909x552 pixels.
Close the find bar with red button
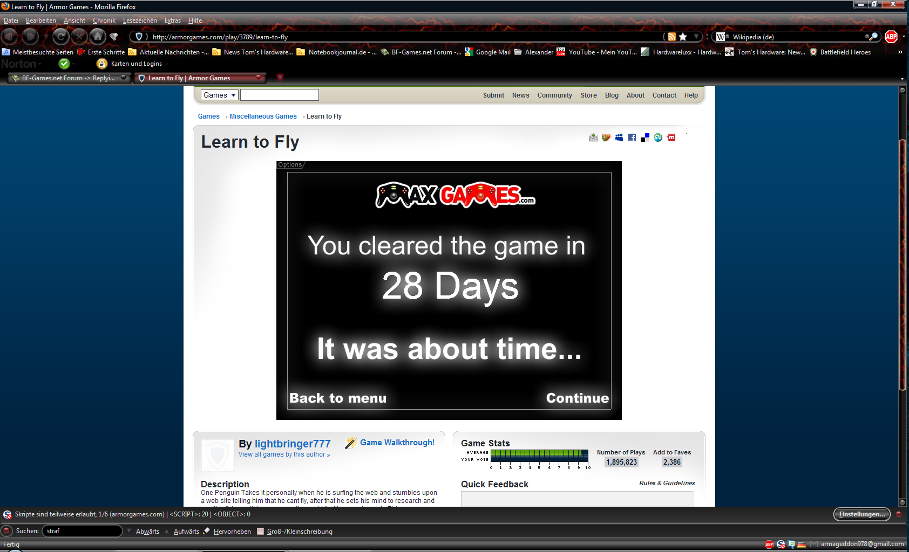point(7,531)
